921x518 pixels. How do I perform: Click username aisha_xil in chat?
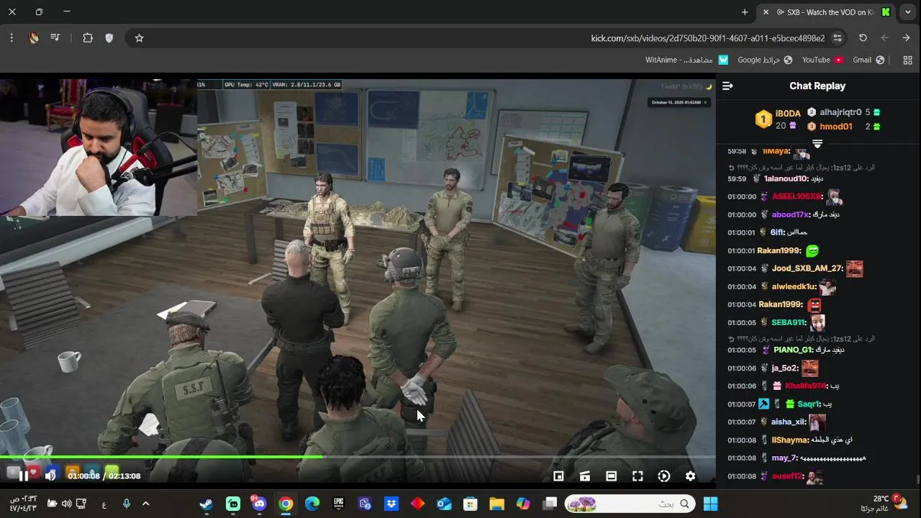point(789,422)
